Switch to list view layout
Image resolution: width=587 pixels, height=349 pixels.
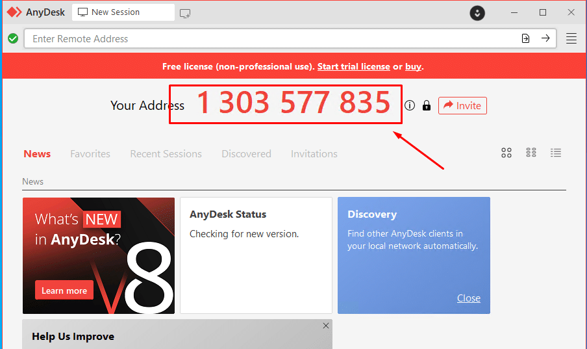556,153
